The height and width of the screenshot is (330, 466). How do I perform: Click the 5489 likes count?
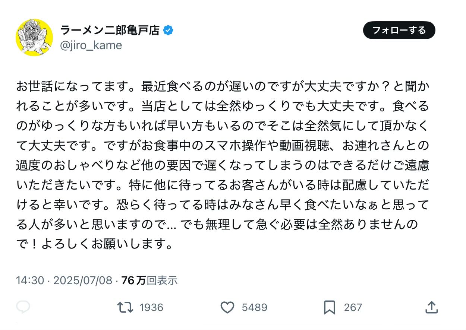click(x=255, y=307)
